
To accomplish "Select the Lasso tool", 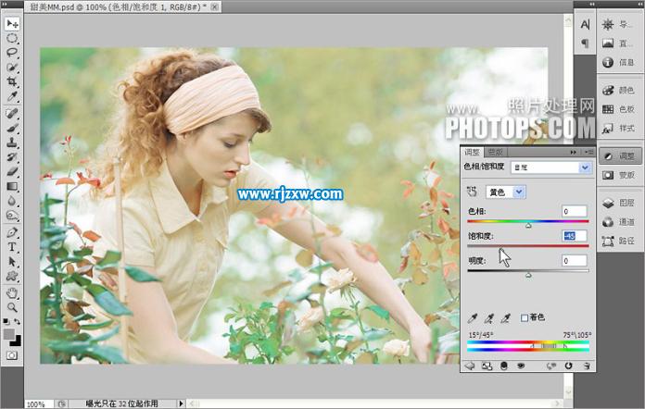I will pos(13,53).
